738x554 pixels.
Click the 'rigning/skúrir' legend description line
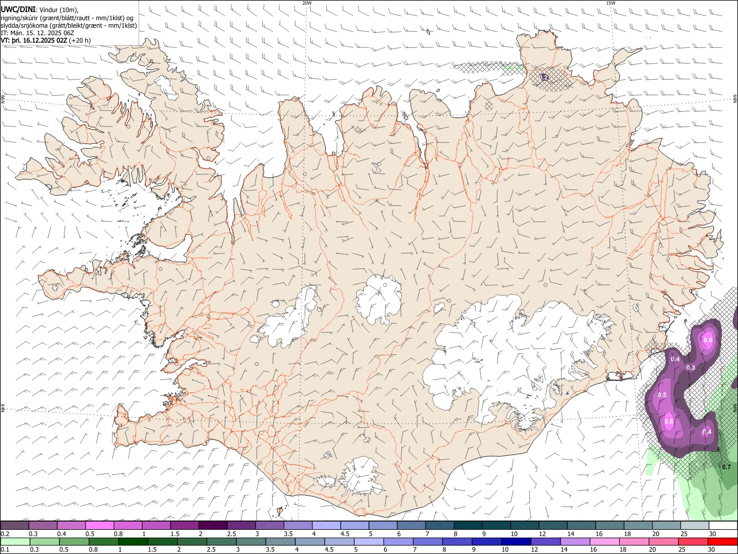pyautogui.click(x=67, y=18)
